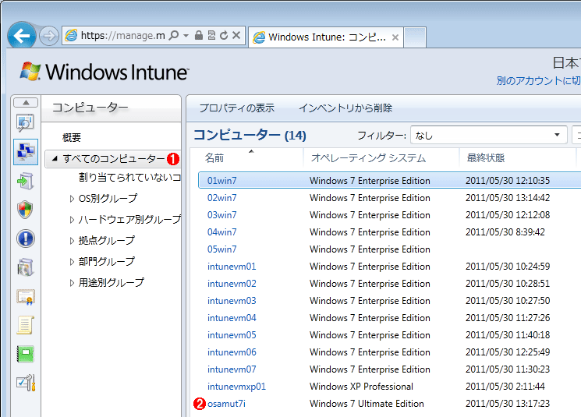Select the 割り当てられていないコ group
Screen dimensions: 581x417
pos(129,178)
